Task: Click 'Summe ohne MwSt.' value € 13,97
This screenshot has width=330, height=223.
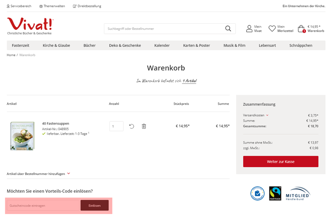Action: [313, 143]
